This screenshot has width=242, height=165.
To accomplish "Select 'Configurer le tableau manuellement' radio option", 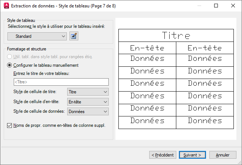I will coord(10,65).
